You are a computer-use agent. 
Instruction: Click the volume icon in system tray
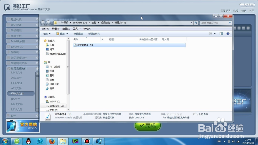pos(233,141)
